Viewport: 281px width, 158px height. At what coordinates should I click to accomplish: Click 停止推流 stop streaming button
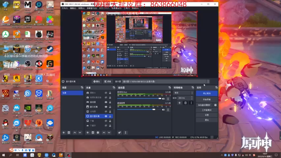pos(207,93)
